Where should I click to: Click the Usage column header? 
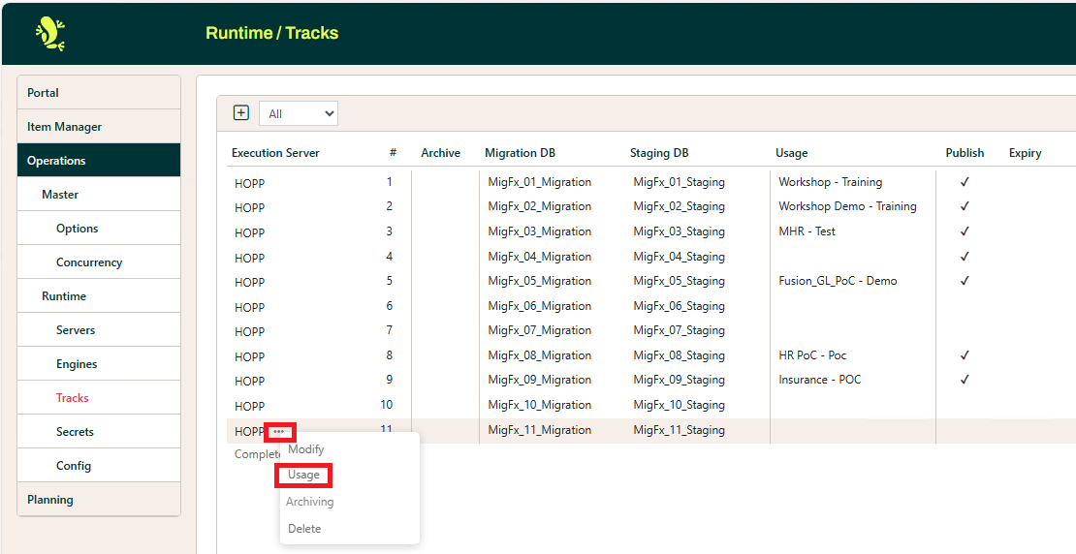(x=791, y=153)
